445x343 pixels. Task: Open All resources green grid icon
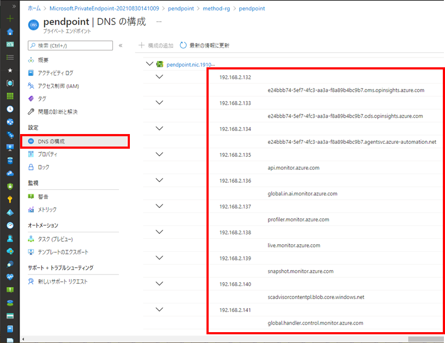click(10, 96)
